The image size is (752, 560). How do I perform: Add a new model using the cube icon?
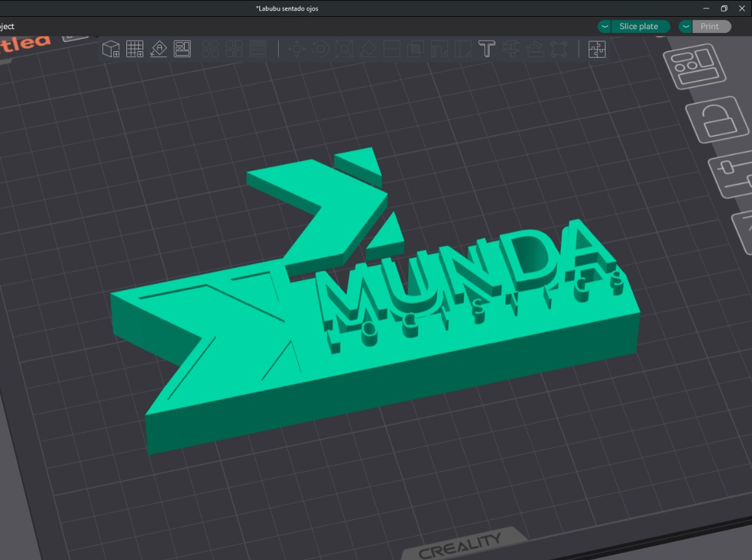pyautogui.click(x=110, y=49)
